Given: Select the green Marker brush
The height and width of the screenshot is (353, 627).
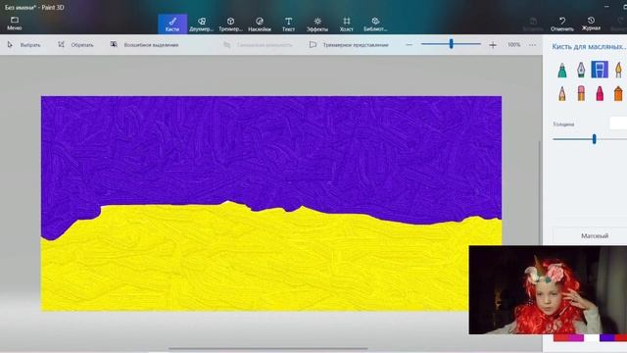Looking at the screenshot, I should click(x=562, y=70).
